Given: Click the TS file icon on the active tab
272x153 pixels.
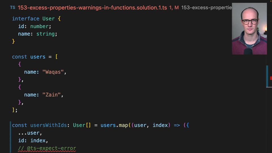Looking at the screenshot, I should click(x=12, y=8).
